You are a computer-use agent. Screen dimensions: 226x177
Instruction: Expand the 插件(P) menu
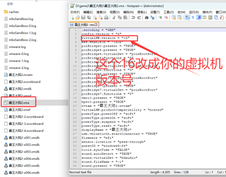207,12
